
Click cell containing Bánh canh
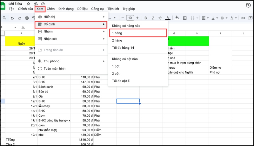pos(54,87)
